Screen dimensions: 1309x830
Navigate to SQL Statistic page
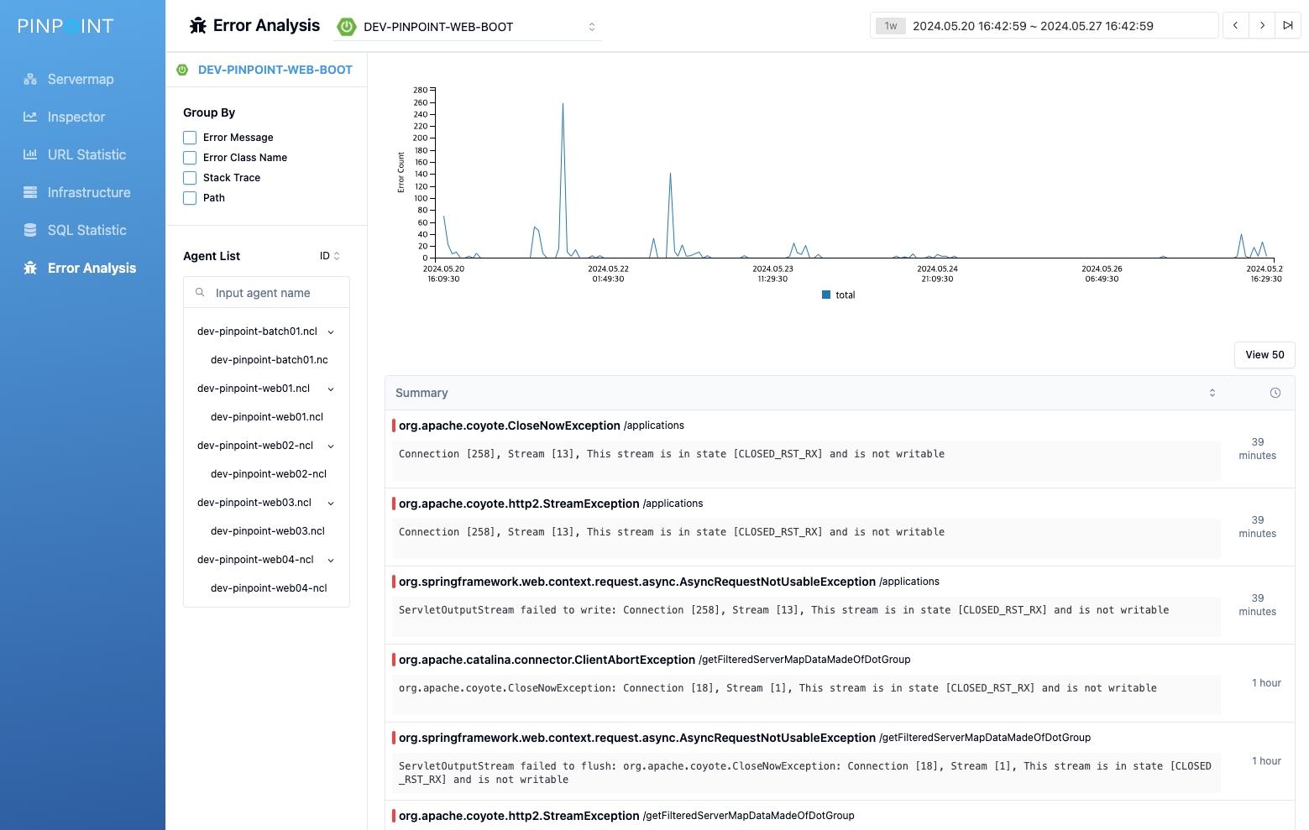pos(86,230)
